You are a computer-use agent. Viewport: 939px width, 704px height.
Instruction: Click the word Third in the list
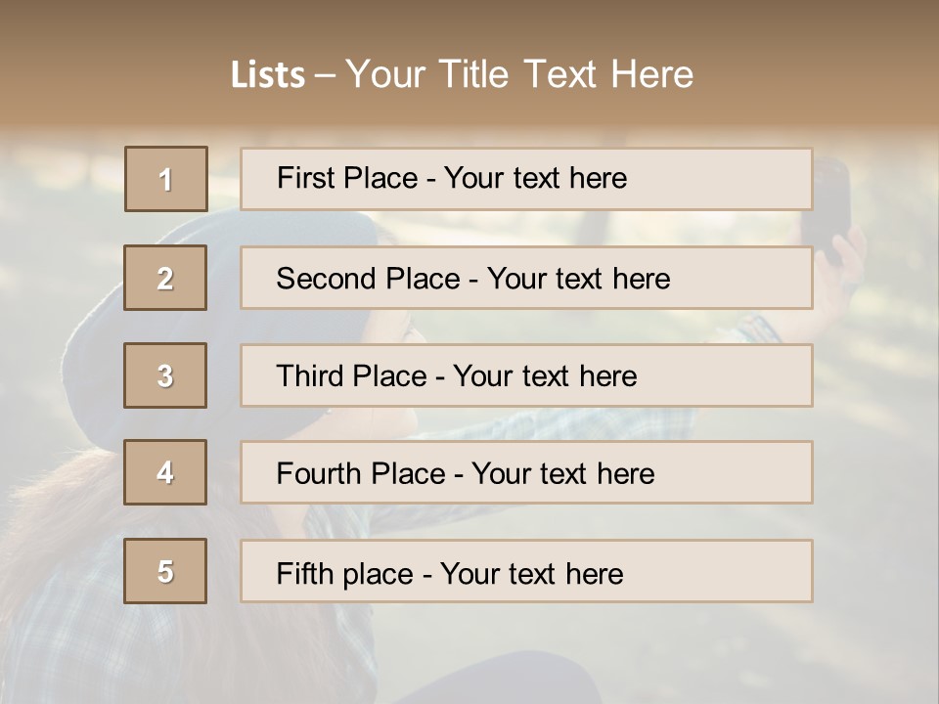tap(313, 376)
